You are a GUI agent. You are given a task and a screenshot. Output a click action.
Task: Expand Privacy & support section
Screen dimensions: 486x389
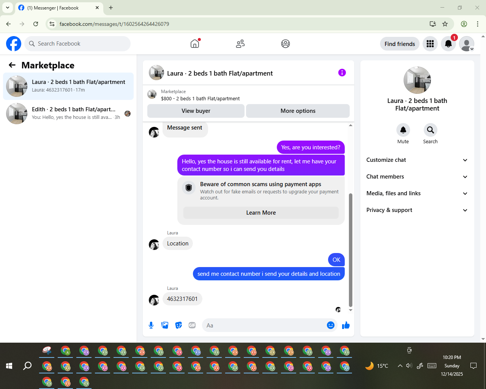417,210
